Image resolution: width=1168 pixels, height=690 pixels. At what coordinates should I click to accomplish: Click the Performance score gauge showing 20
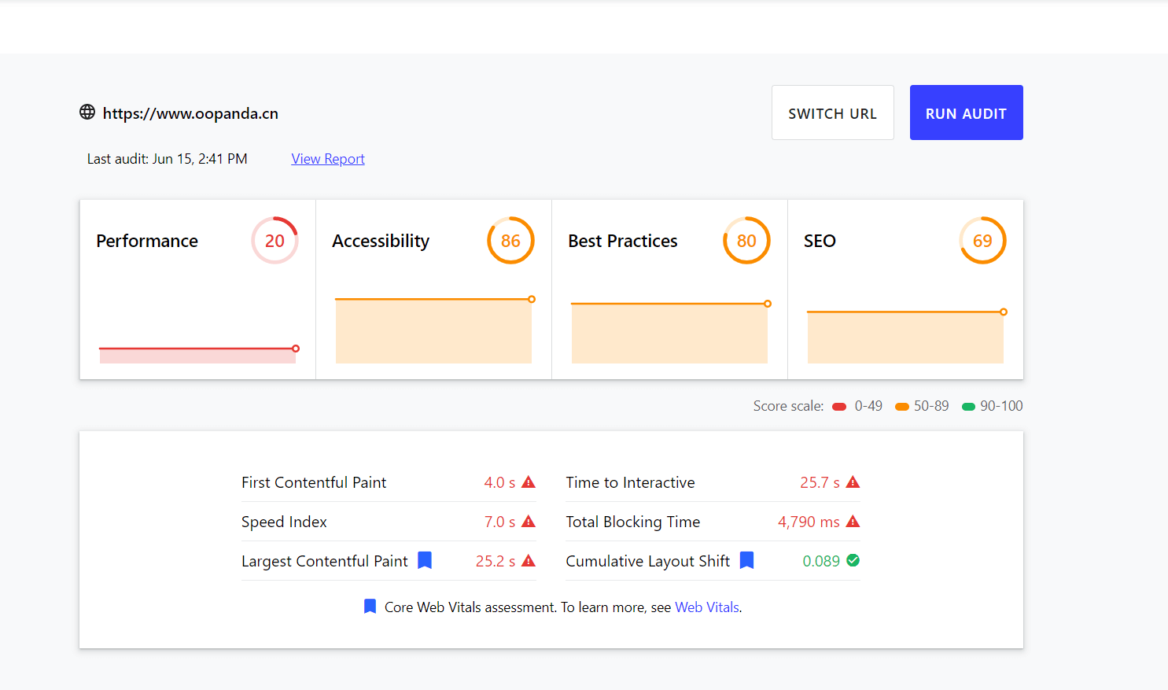(x=274, y=241)
